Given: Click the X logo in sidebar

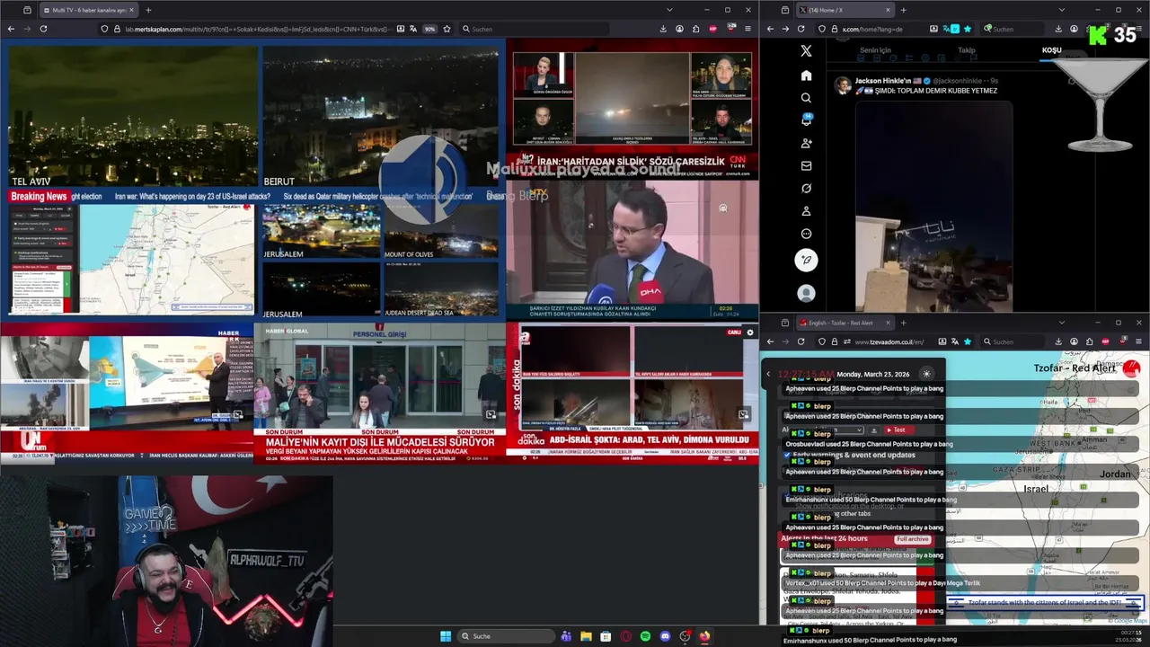Looking at the screenshot, I should tap(806, 52).
